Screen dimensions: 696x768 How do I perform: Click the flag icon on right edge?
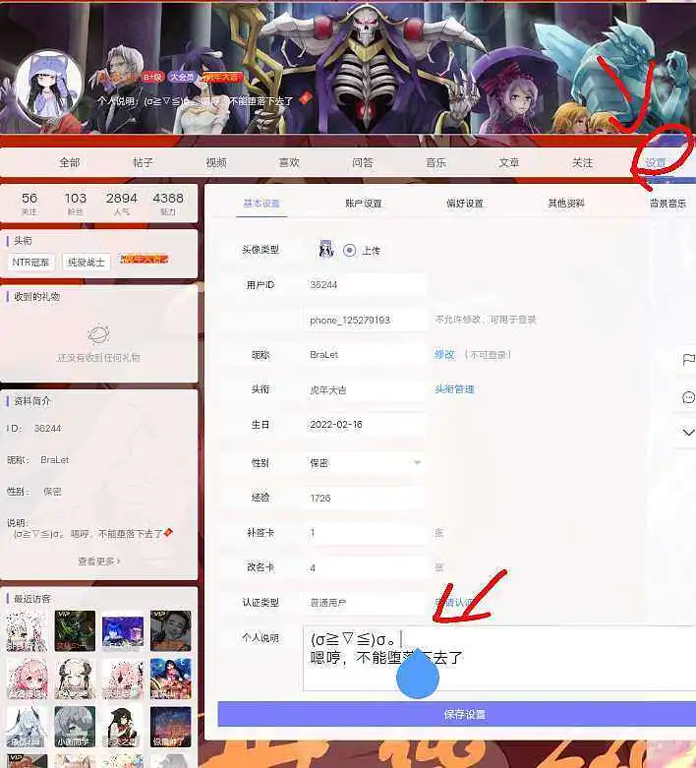click(689, 360)
